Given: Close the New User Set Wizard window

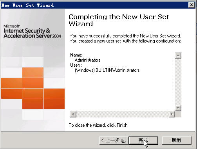Looking at the screenshot, I should (192, 5).
